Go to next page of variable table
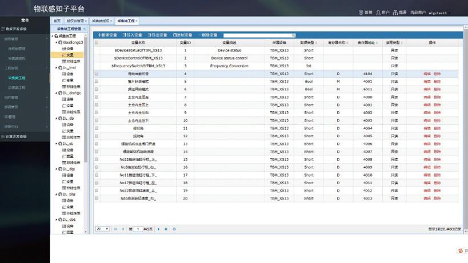Viewport: 468px width, 263px height. coord(158,229)
